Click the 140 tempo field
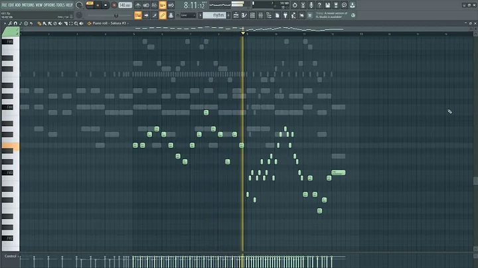478x268 pixels. 125,5
